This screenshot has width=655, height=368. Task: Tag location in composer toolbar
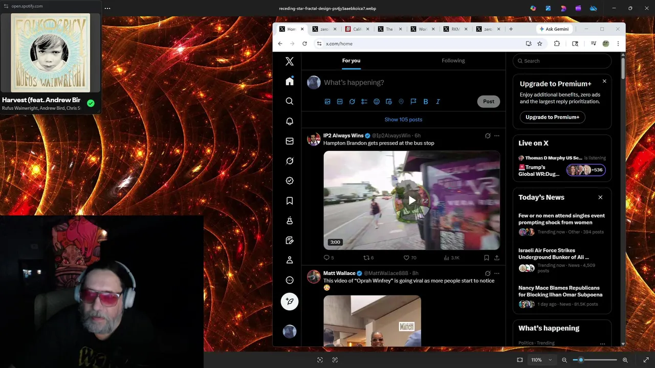pyautogui.click(x=401, y=102)
